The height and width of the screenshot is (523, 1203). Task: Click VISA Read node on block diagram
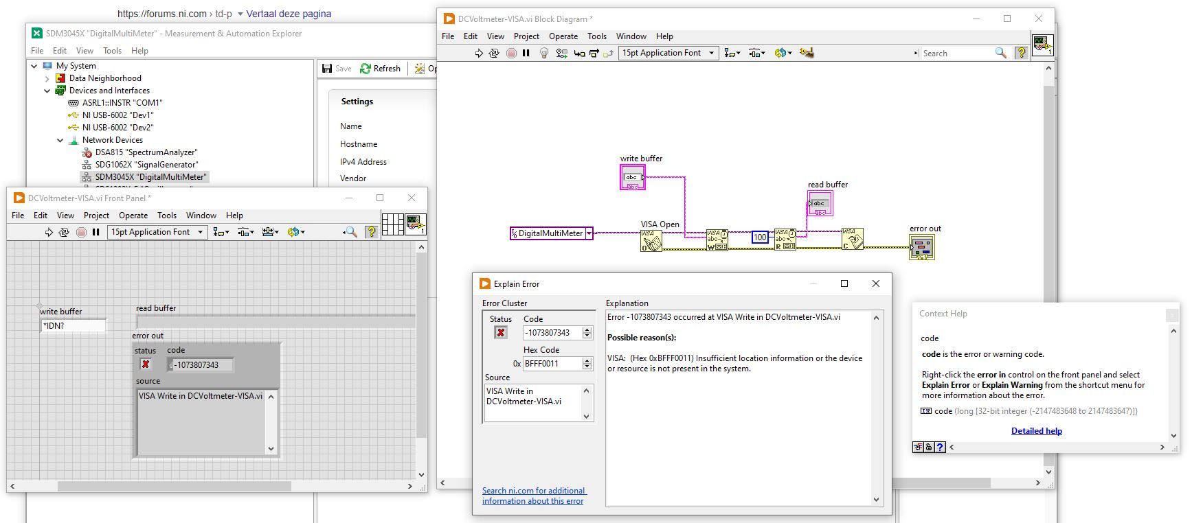[x=785, y=240]
